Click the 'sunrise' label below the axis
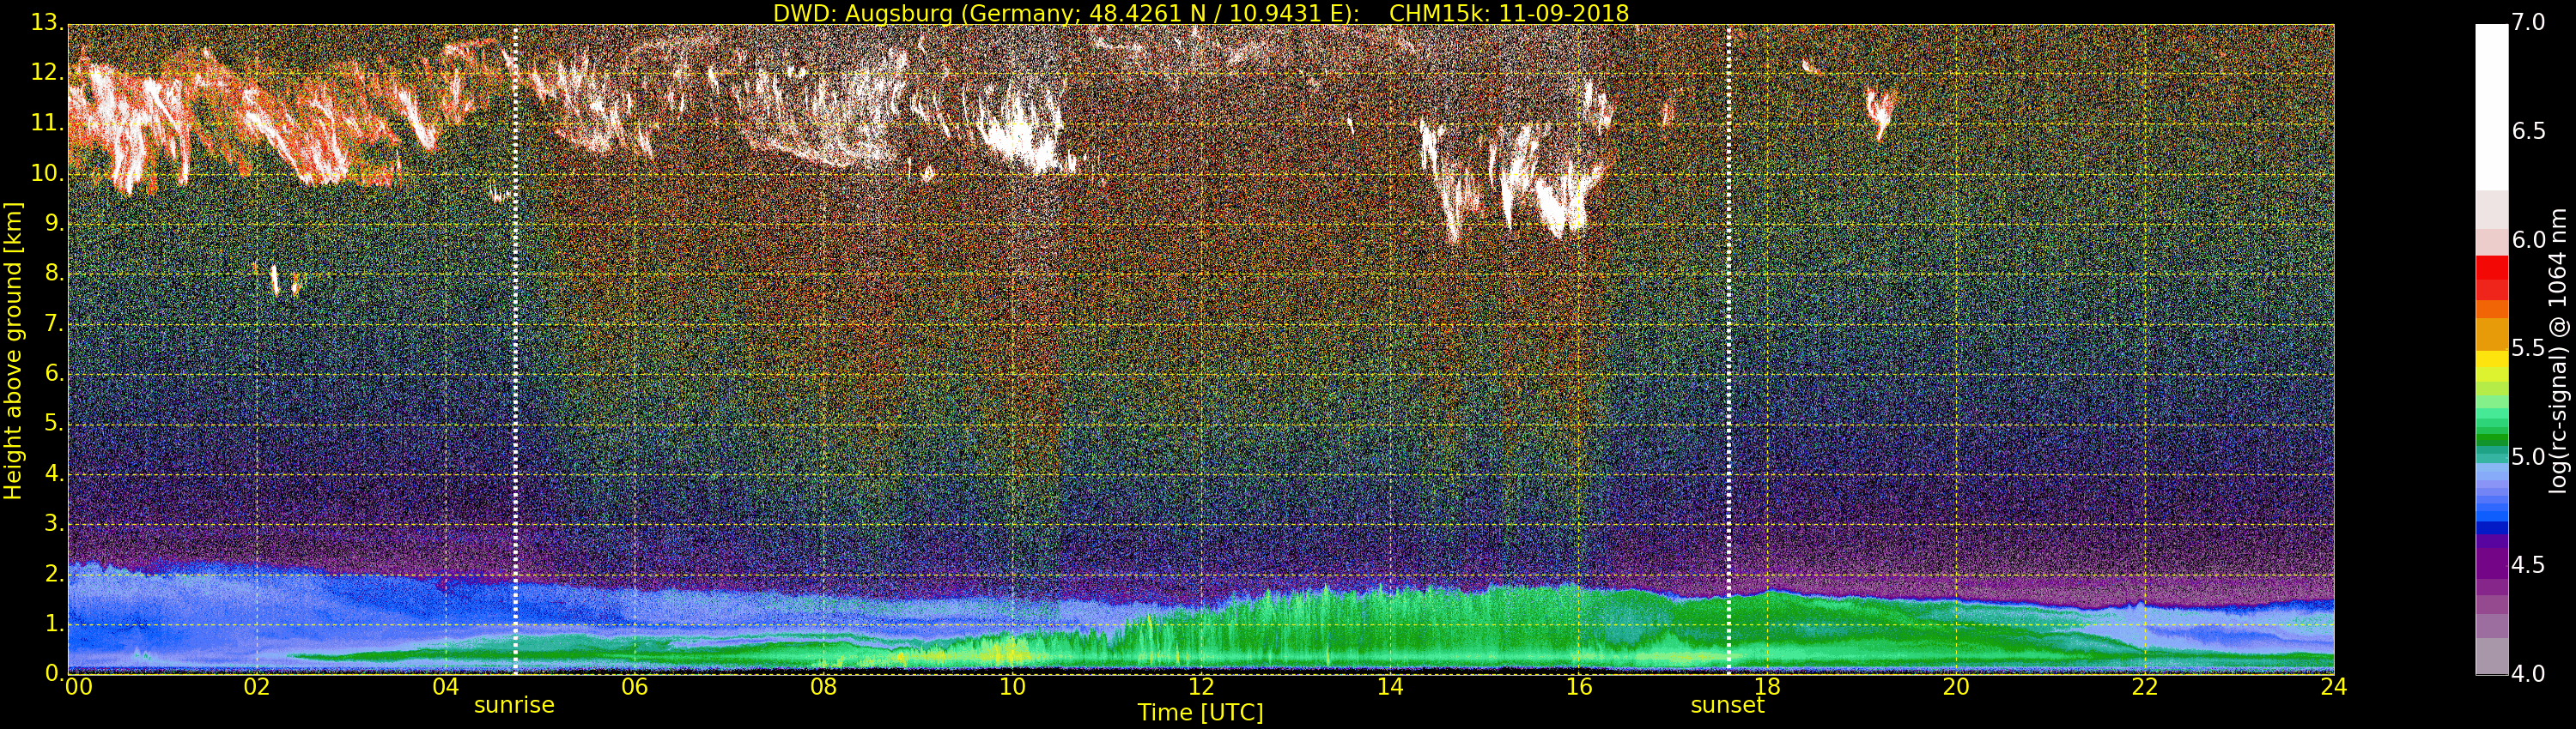This screenshot has height=729, width=2576. [514, 705]
